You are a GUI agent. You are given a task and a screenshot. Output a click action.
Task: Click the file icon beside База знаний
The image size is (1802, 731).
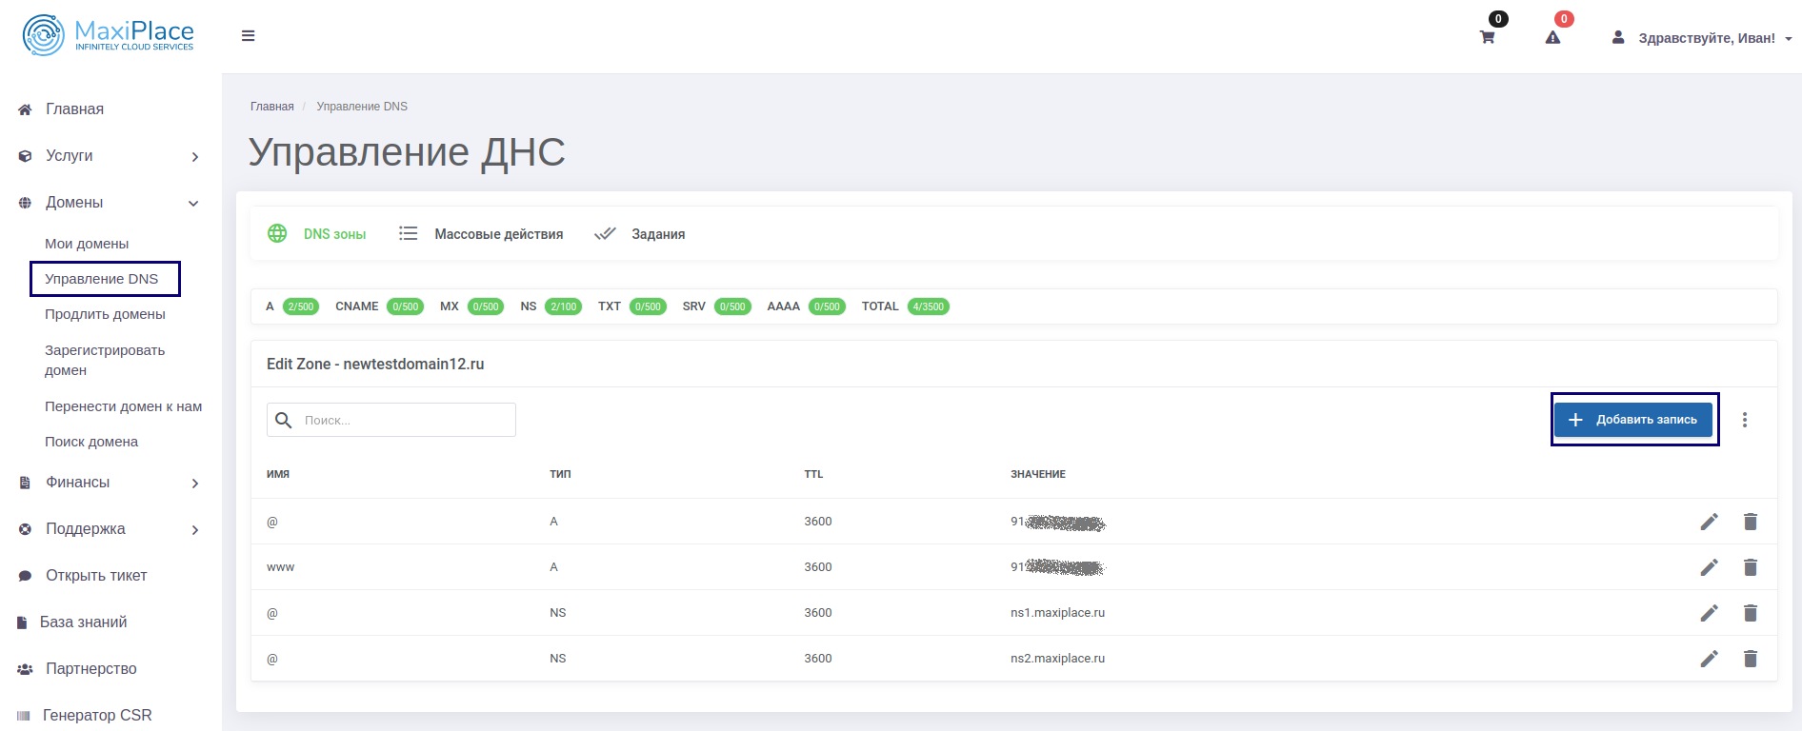tap(22, 622)
